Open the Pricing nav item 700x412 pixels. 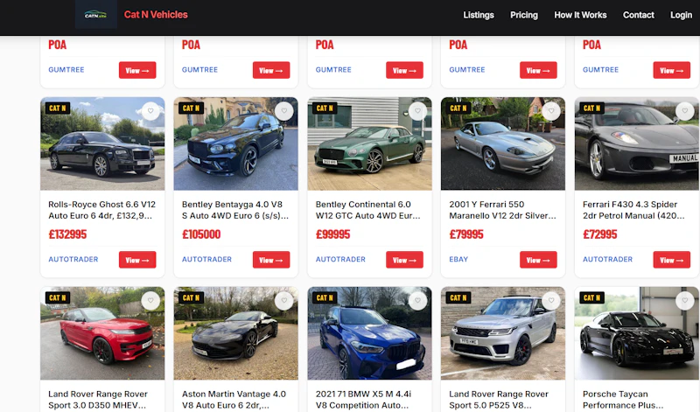[524, 15]
